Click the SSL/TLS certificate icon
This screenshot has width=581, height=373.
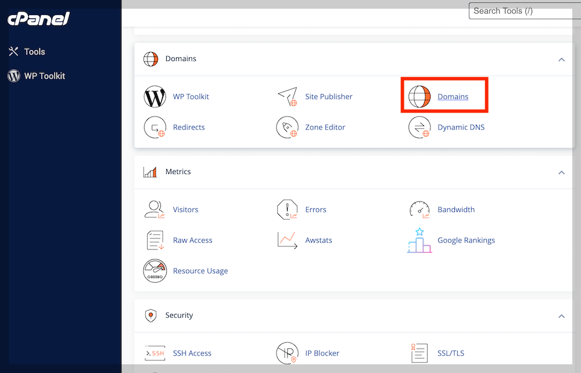point(419,353)
